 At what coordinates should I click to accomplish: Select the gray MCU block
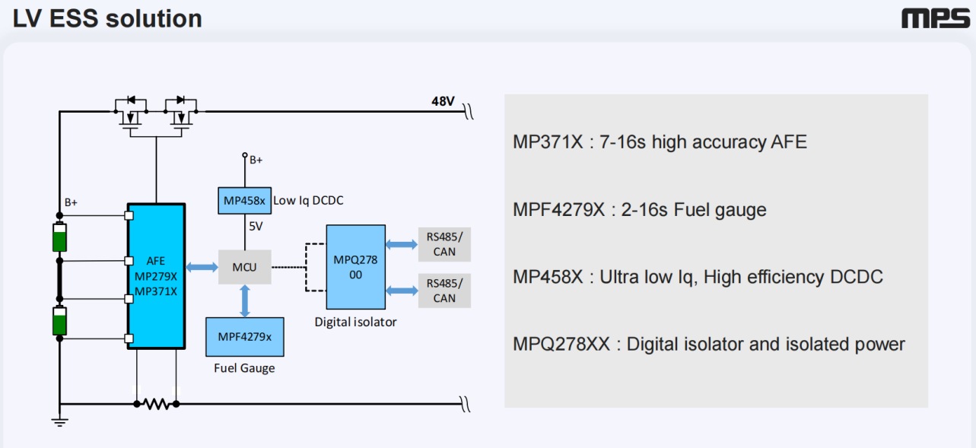coord(245,267)
